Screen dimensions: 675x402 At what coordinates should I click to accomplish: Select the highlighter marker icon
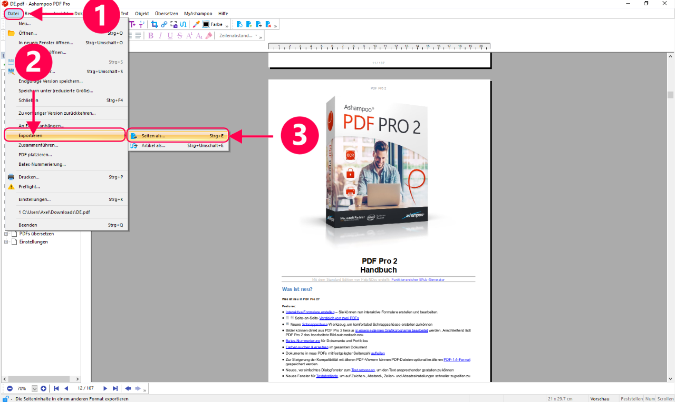(209, 35)
